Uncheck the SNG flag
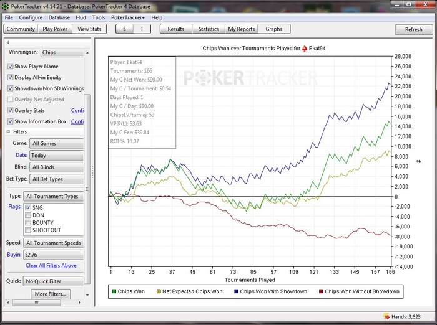The height and width of the screenshot is (325, 437). click(28, 208)
